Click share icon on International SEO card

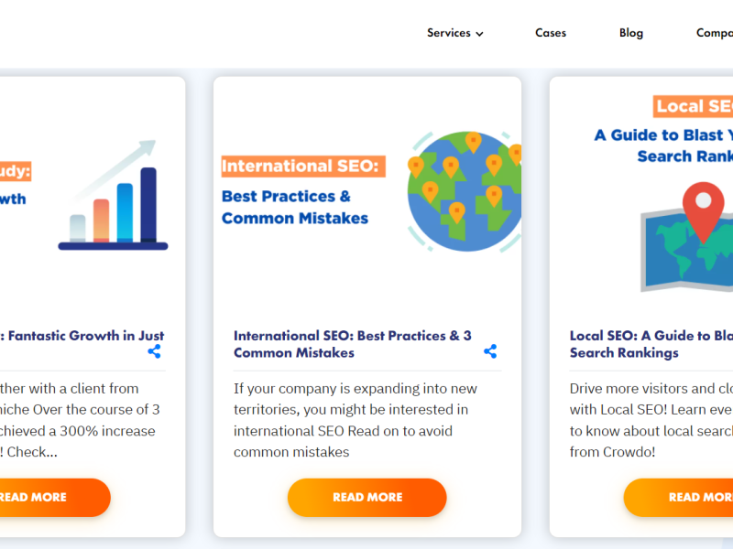pyautogui.click(x=490, y=351)
